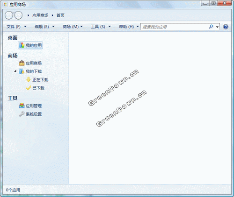Image resolution: width=234 pixels, height=197 pixels.
Task: Open the 编辑 (E) menu
Action: pyautogui.click(x=44, y=27)
